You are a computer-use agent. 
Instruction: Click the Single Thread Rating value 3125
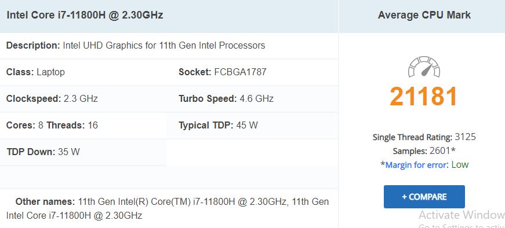[465, 137]
